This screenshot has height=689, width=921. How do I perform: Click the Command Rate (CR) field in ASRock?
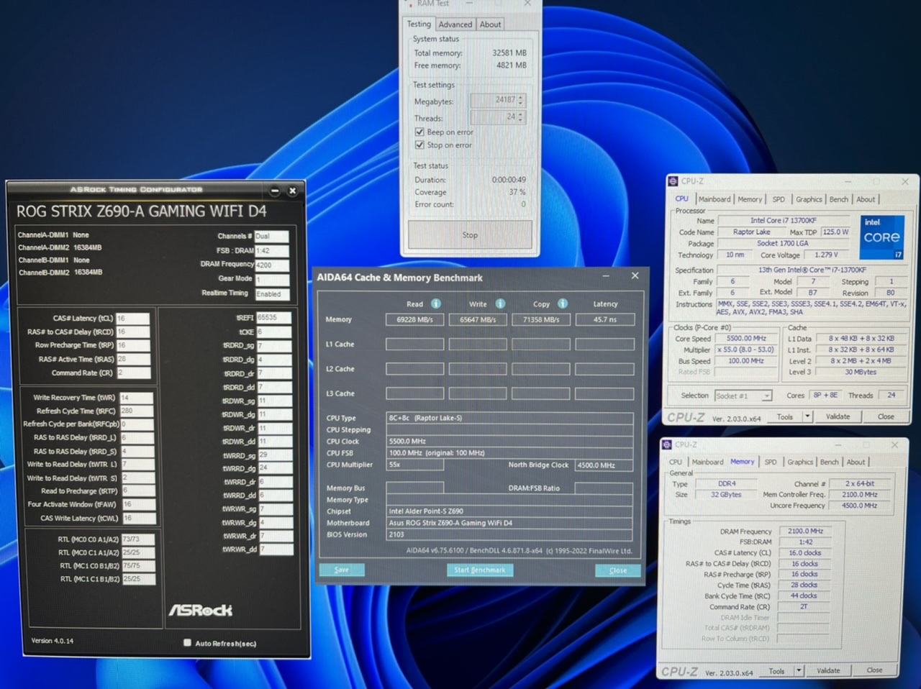click(133, 373)
